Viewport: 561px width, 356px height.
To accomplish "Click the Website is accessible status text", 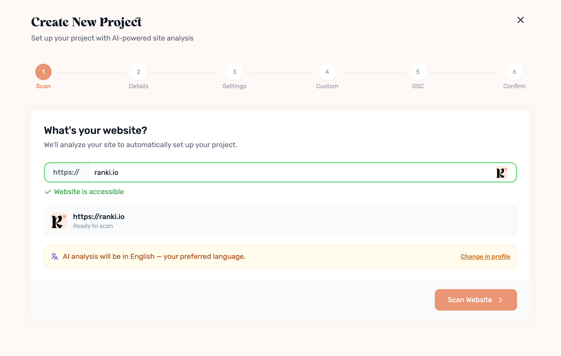I will click(89, 192).
